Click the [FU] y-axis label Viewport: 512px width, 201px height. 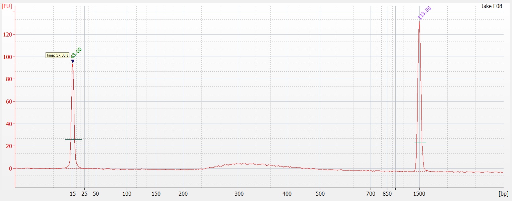tap(7, 6)
